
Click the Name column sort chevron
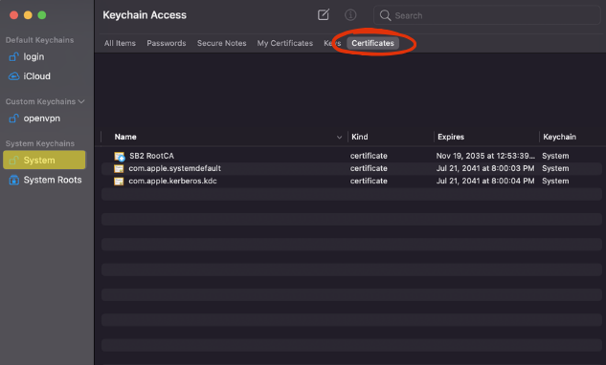pos(339,138)
